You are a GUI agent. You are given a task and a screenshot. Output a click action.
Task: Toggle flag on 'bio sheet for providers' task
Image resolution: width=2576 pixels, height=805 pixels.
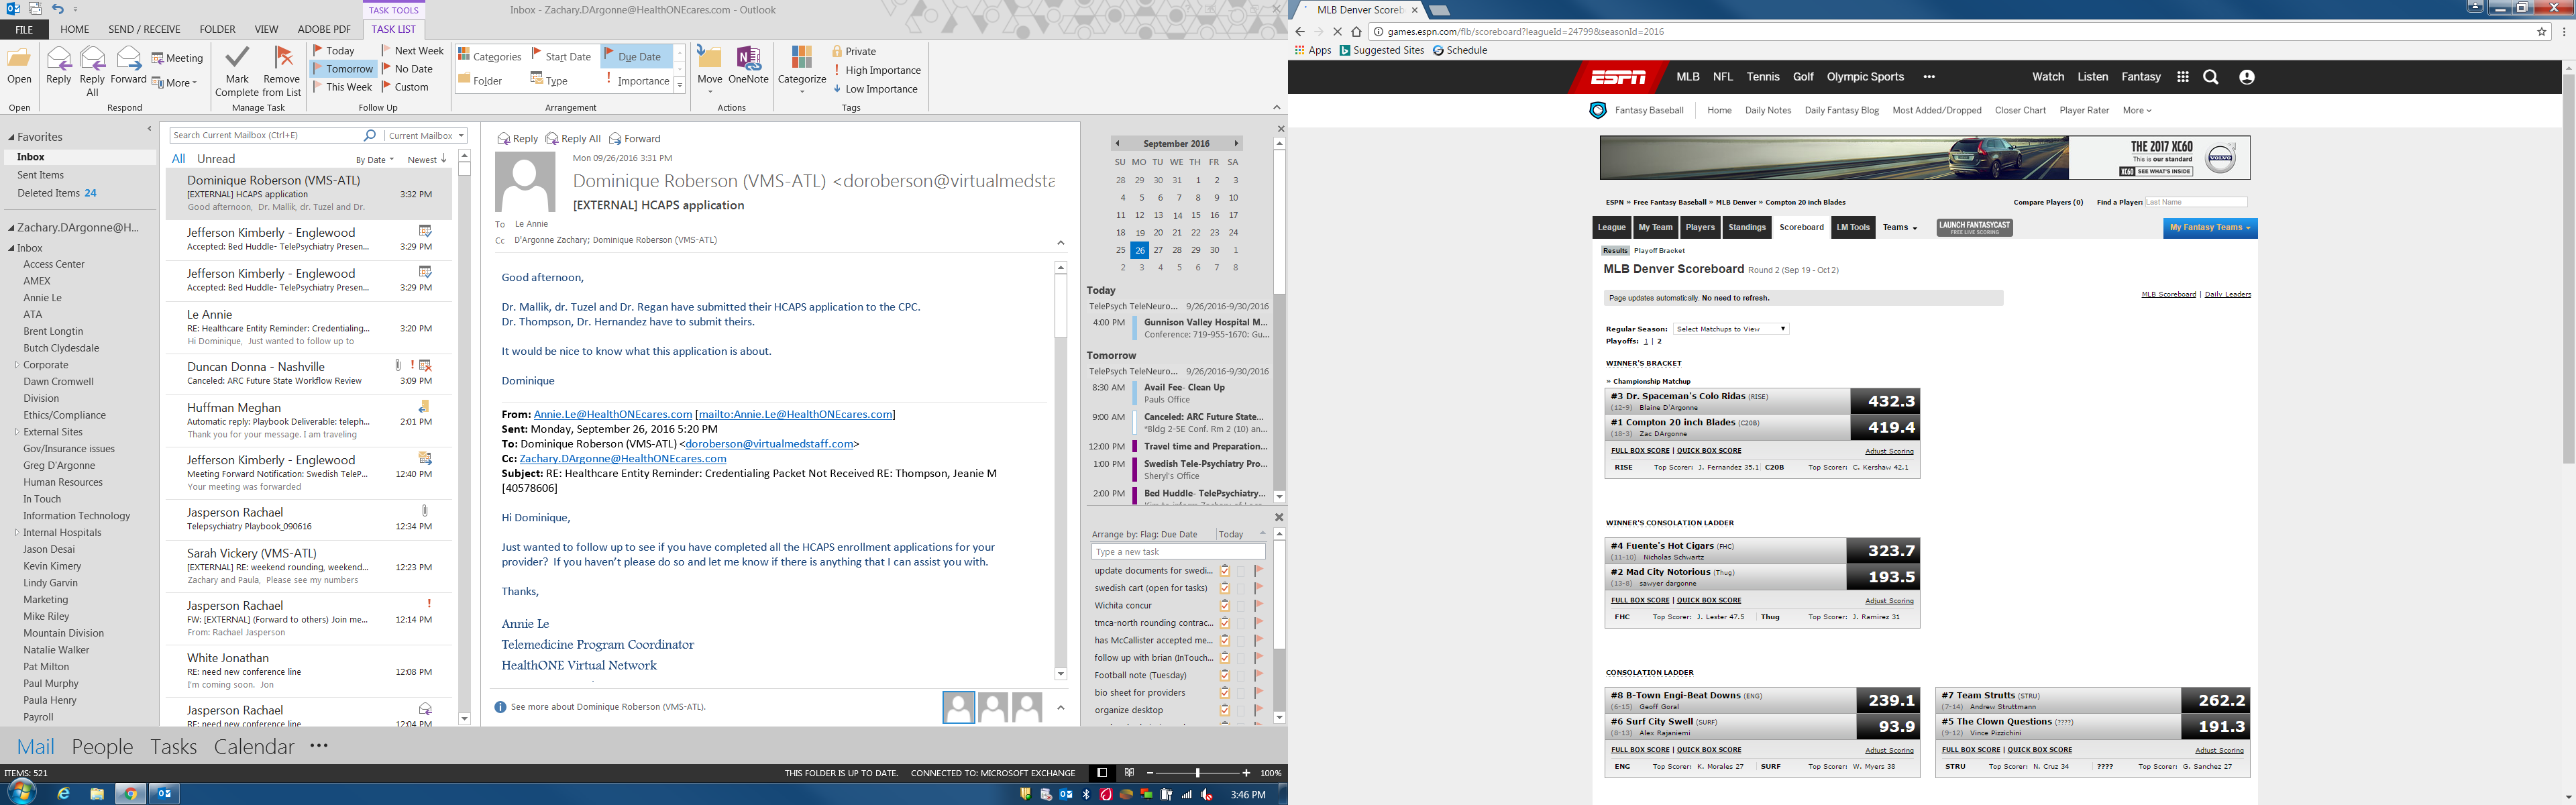coord(1259,692)
